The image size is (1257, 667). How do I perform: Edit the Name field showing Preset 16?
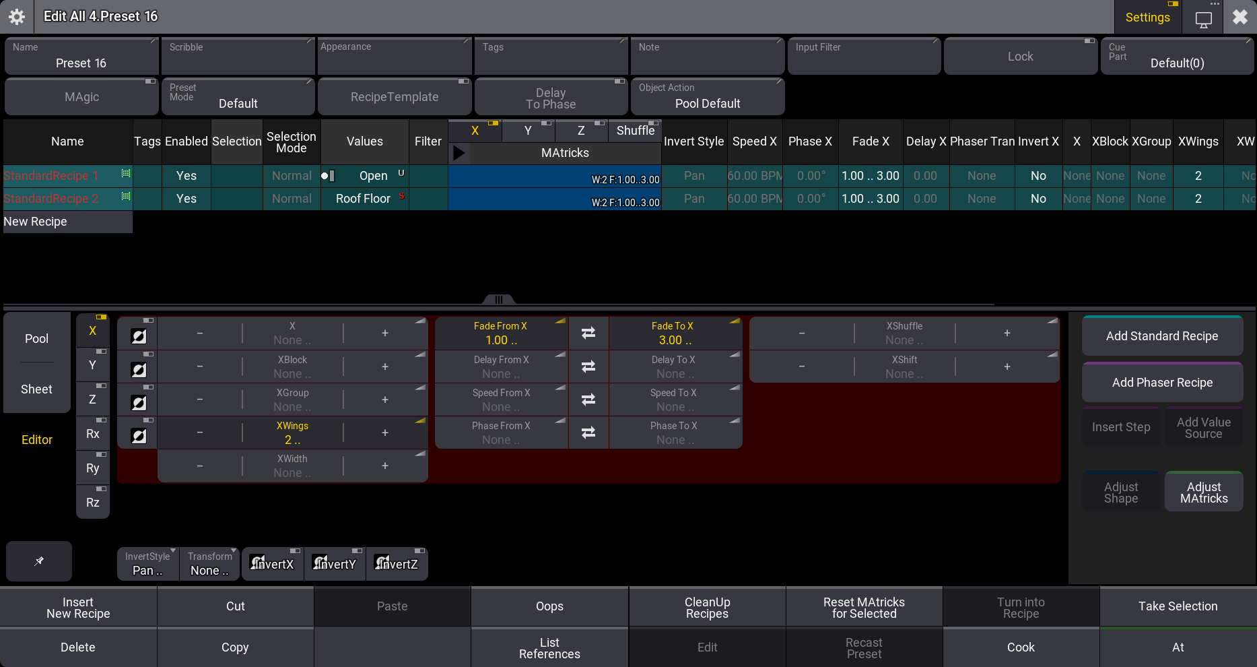pos(81,57)
